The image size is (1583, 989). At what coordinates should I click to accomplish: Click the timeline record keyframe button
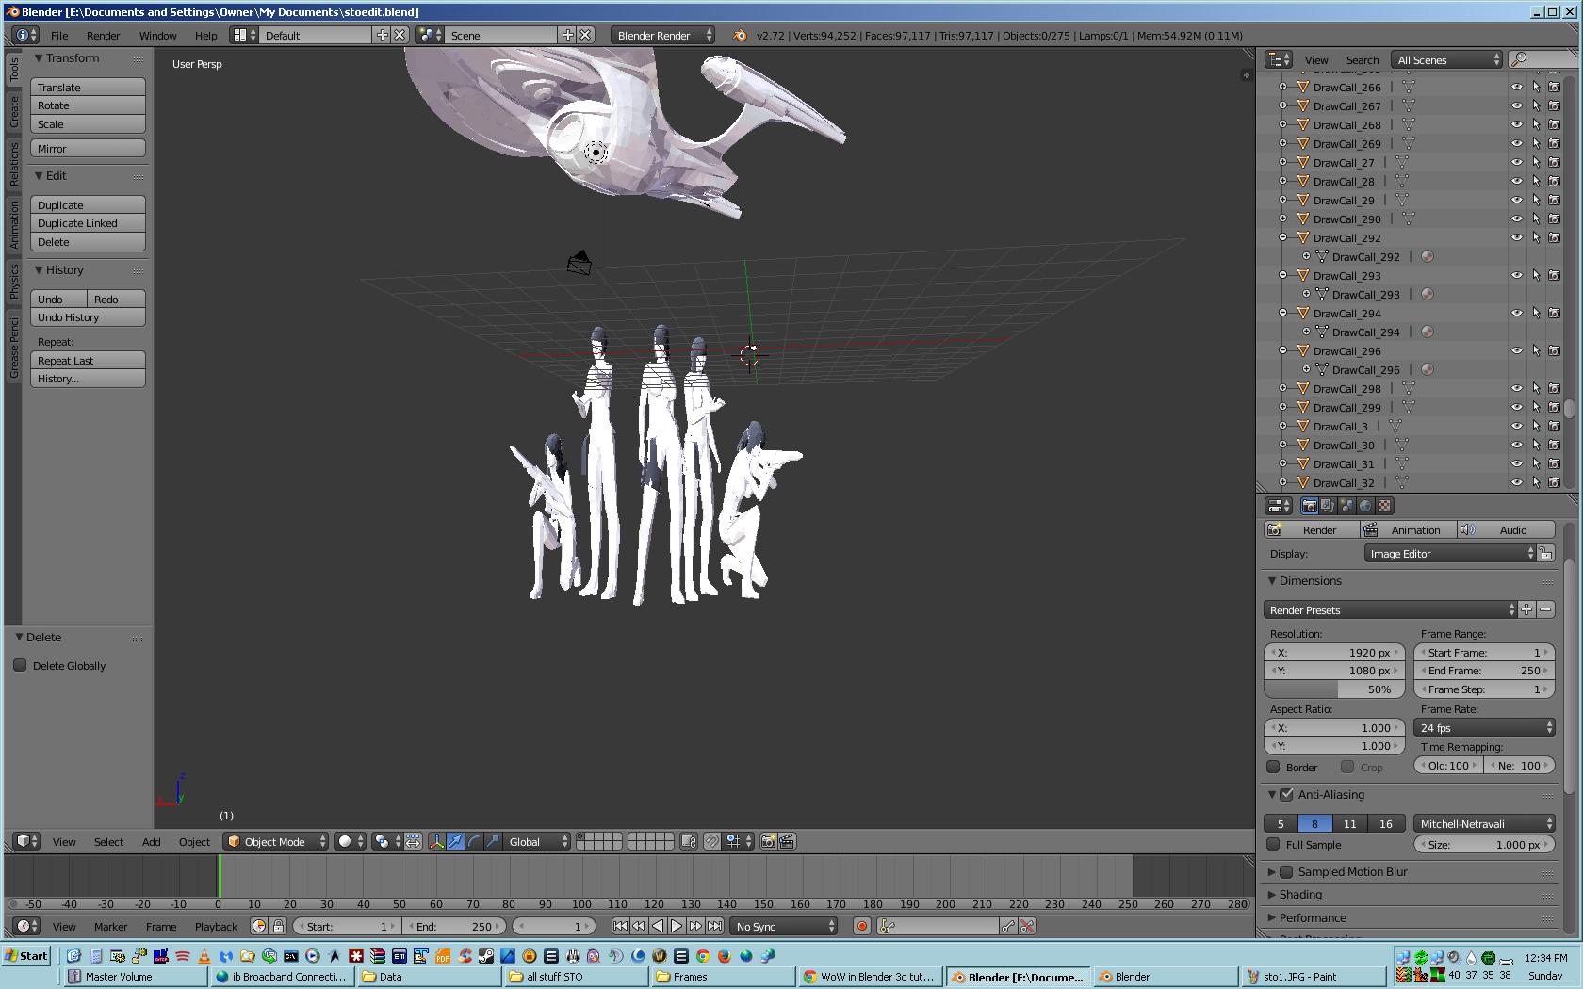pos(861,927)
